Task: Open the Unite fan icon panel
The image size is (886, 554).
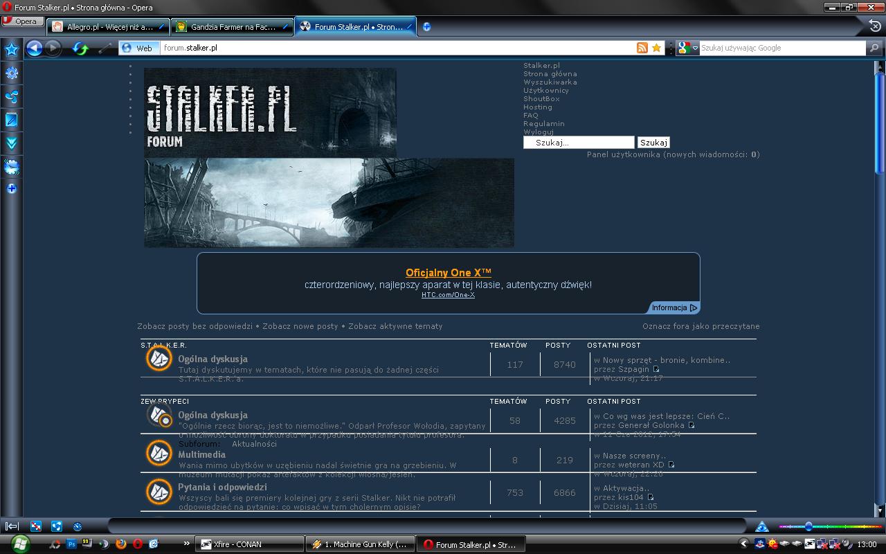Action: pos(12,96)
